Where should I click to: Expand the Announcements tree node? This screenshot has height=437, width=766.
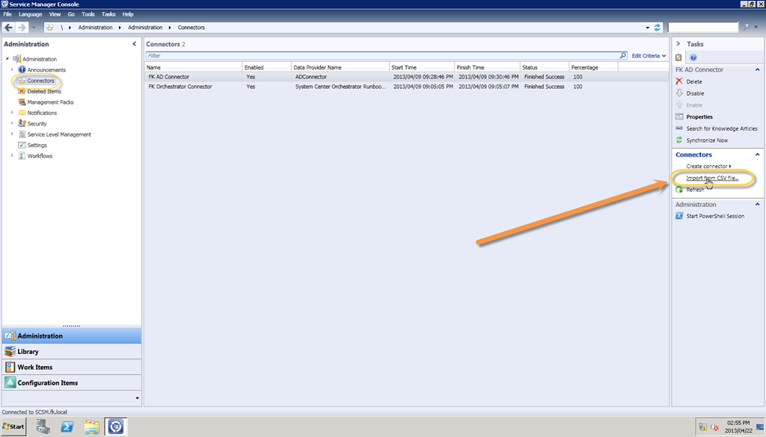click(x=12, y=70)
